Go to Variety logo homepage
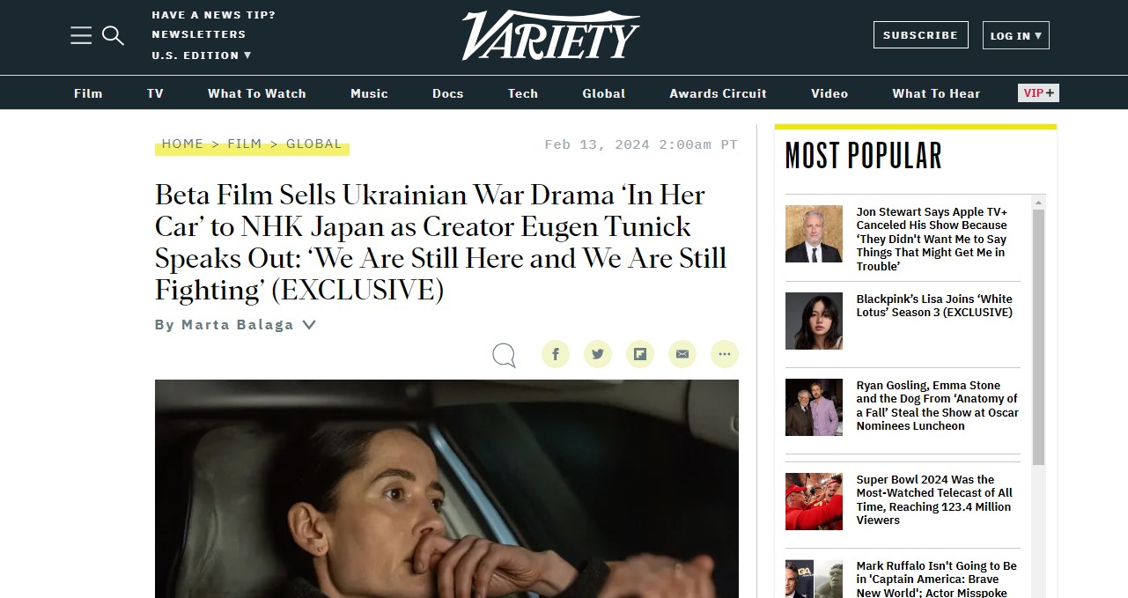This screenshot has width=1128, height=598. point(550,35)
